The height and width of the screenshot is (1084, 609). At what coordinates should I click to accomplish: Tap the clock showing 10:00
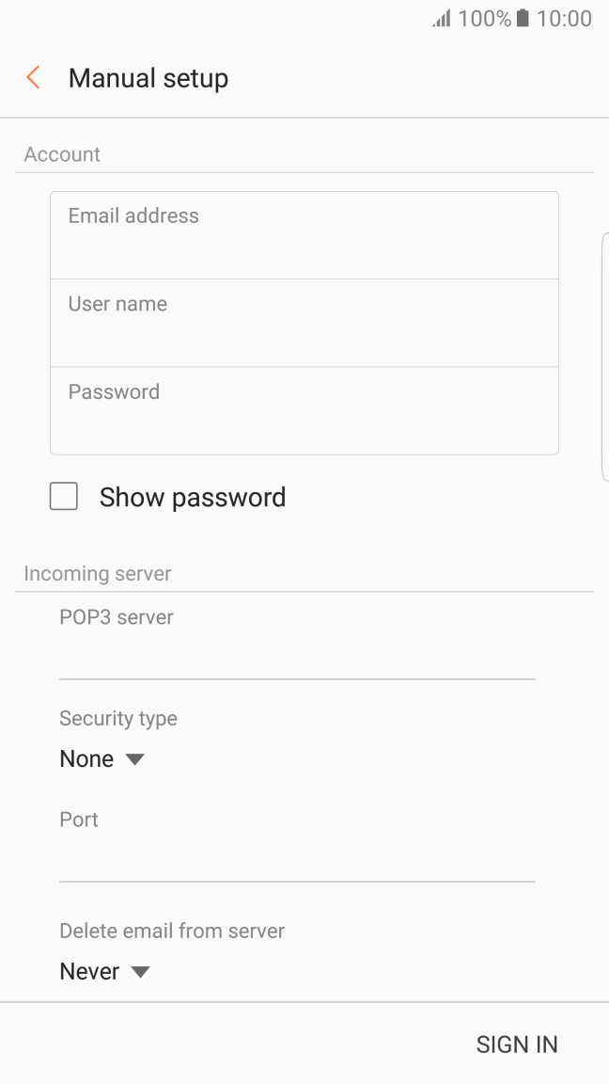[564, 18]
